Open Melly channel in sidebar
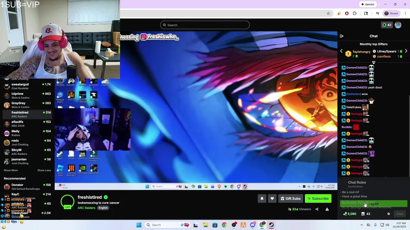The image size is (410, 230). [27, 133]
